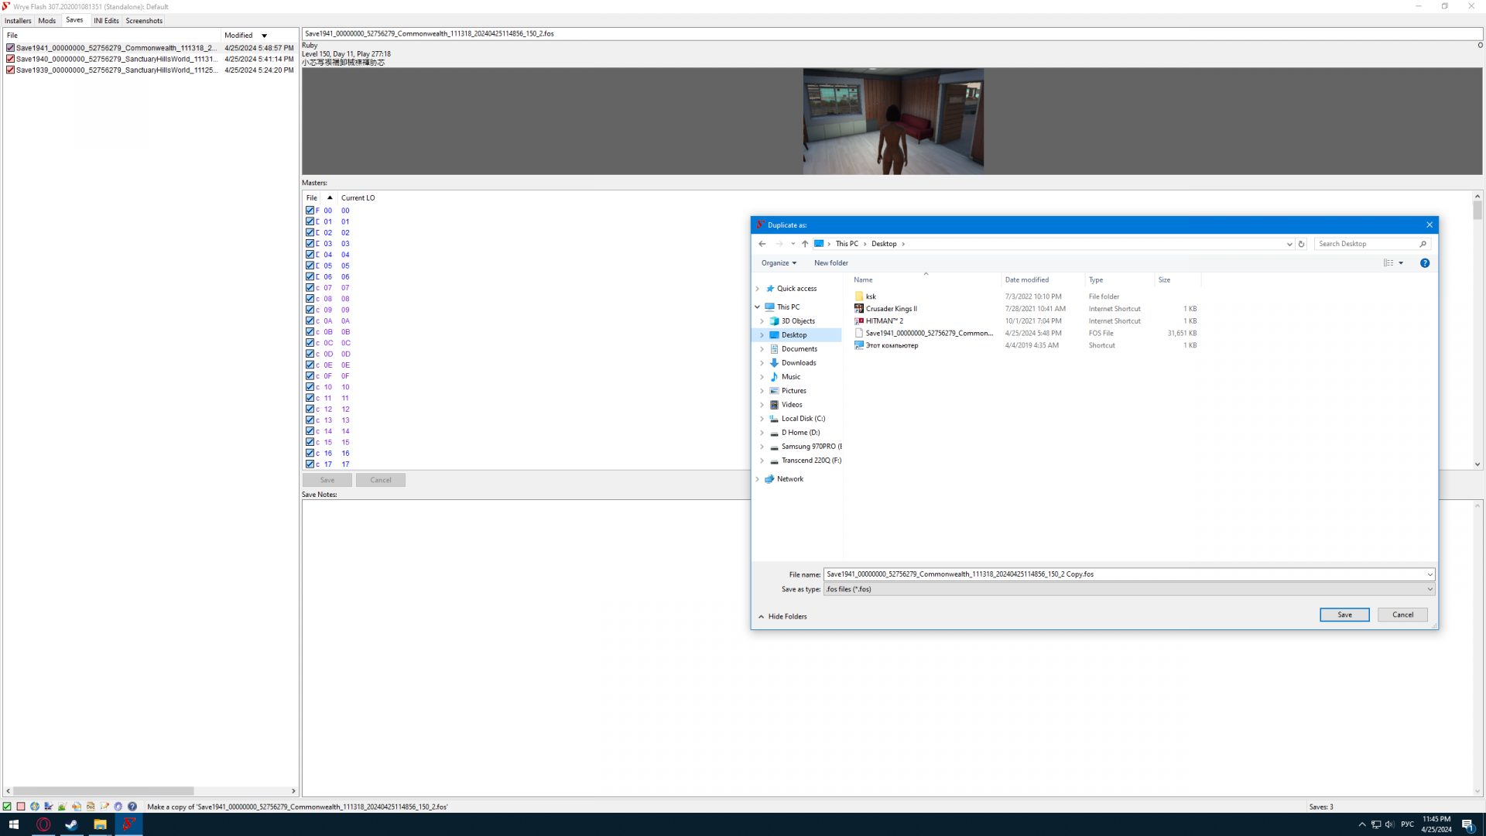Click the Fallout Vault Boy launcher icon
Screen dimensions: 1486x836
35,807
